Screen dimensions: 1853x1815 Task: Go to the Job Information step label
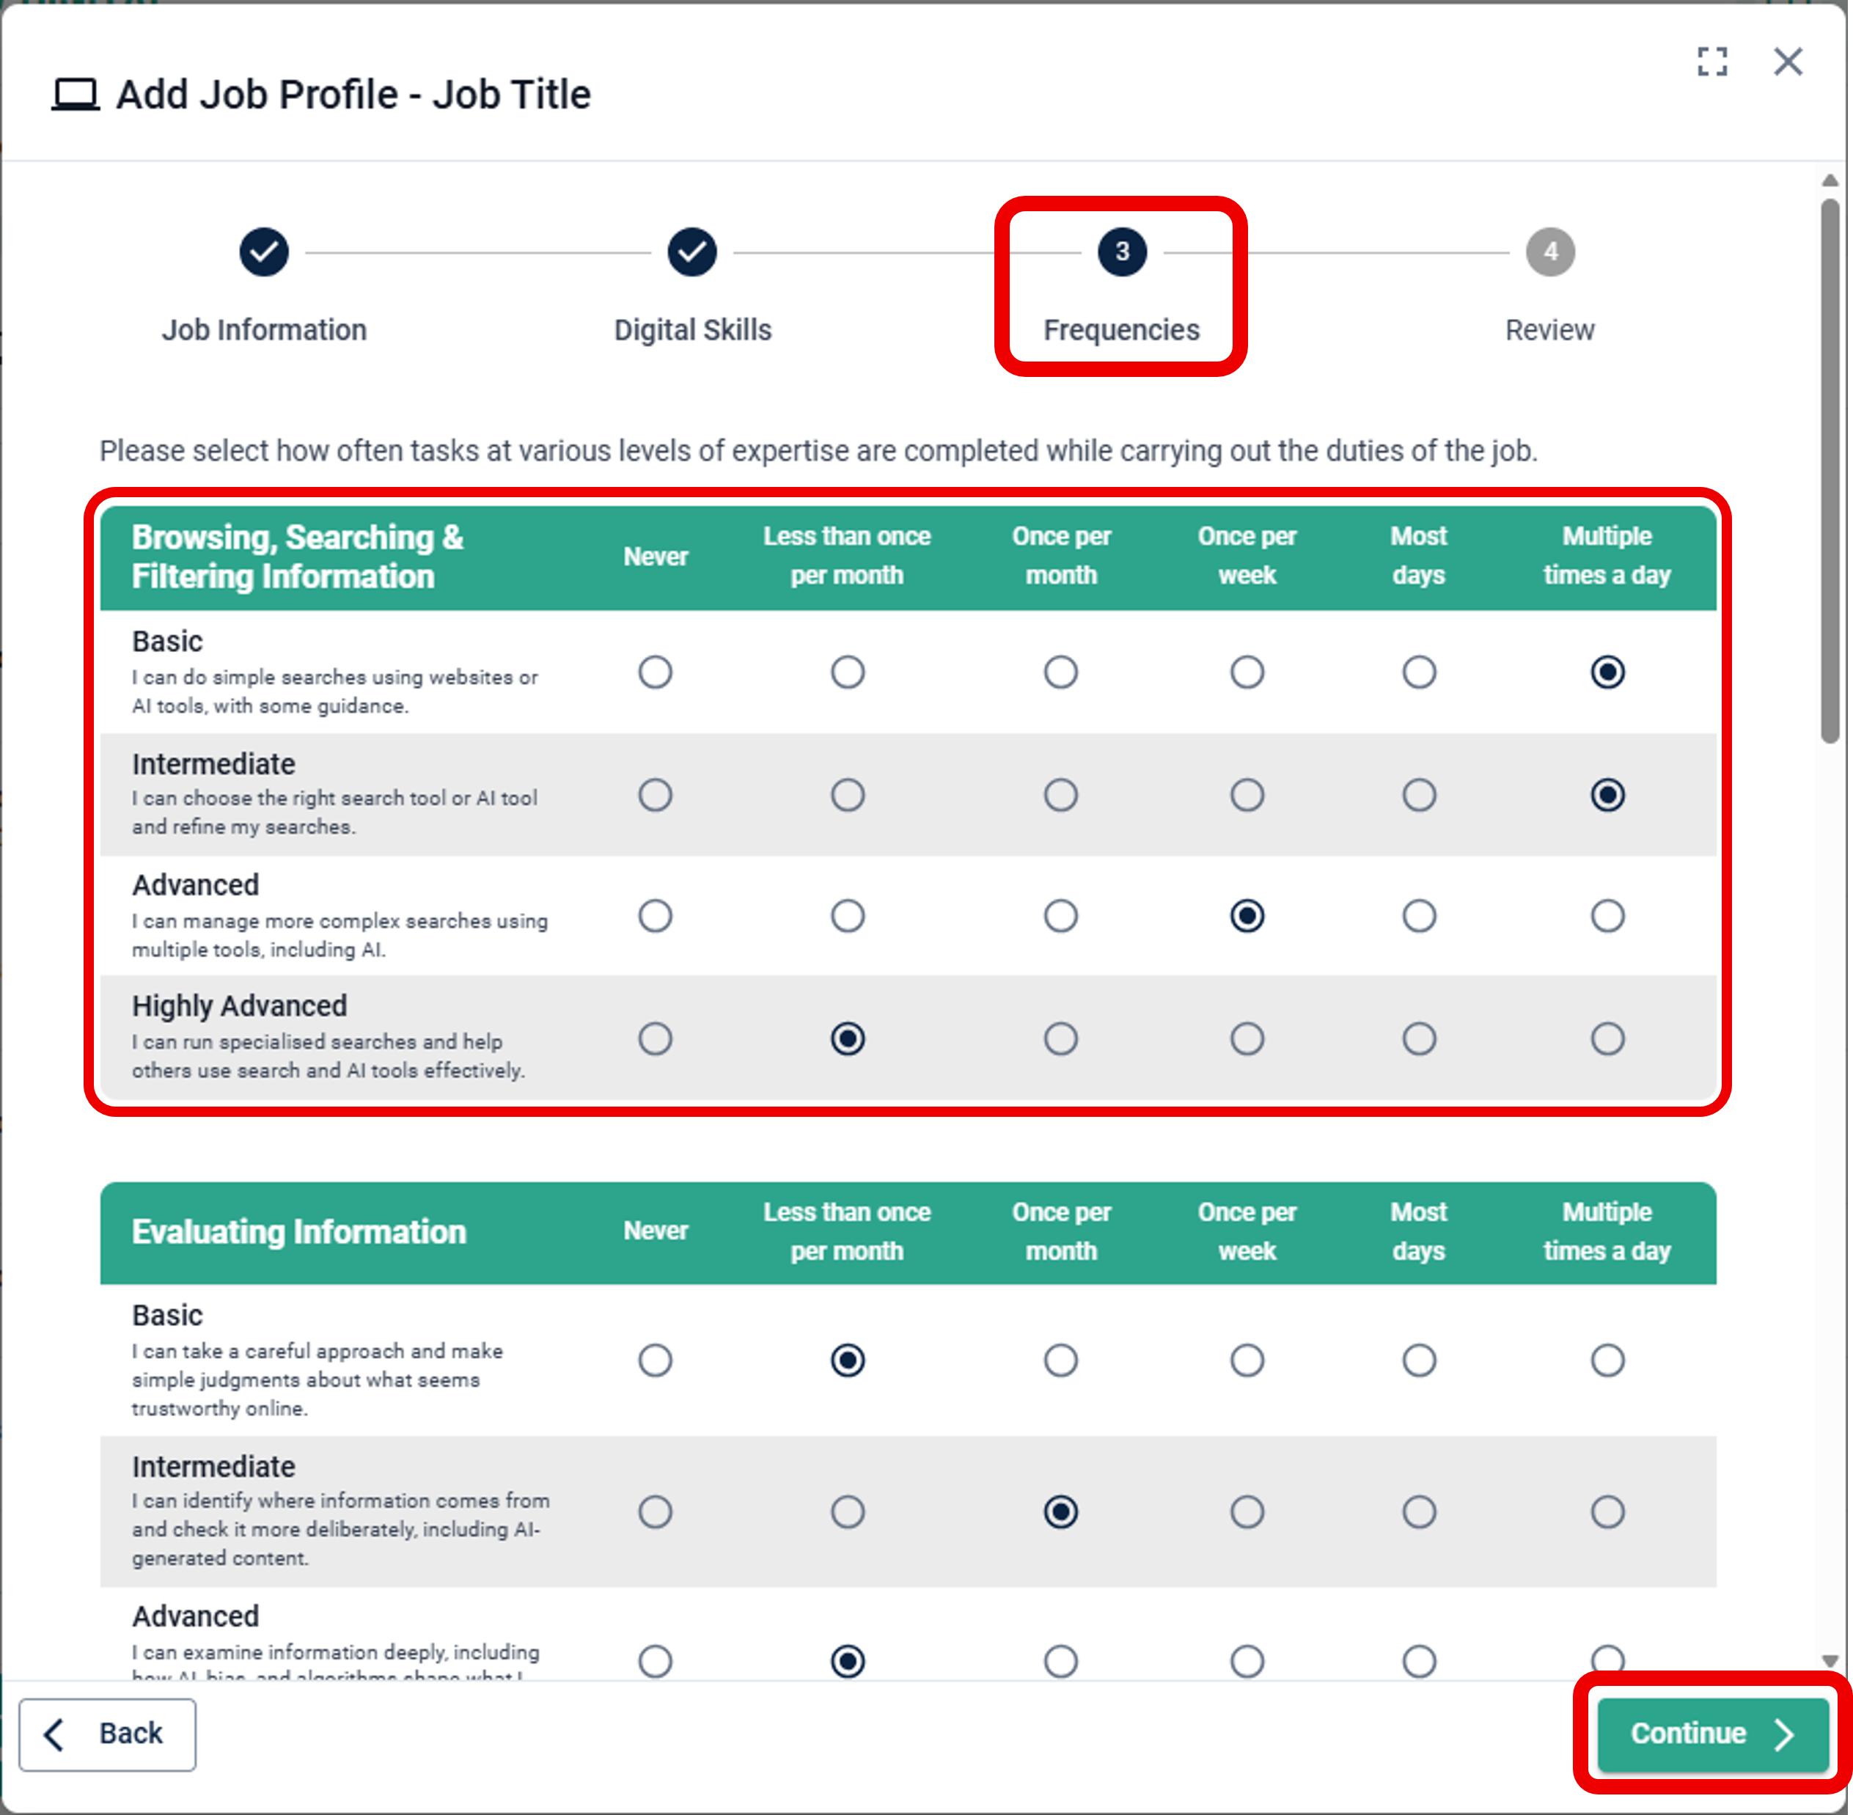264,330
